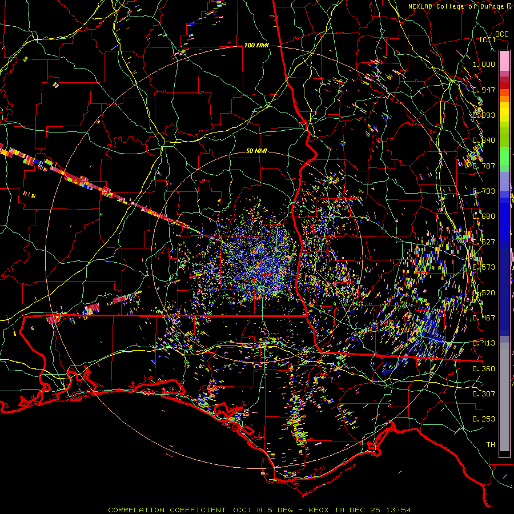
Task: Click the 0.520 scale value
Action: (x=484, y=293)
